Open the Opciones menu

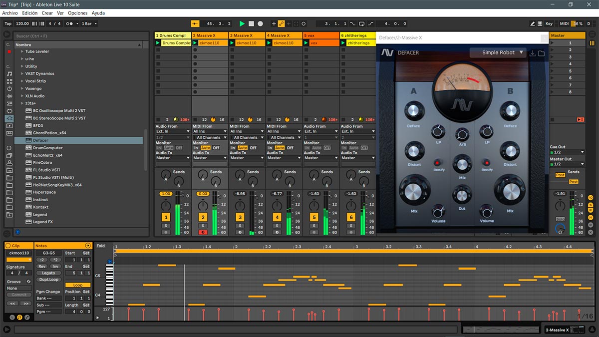point(78,13)
